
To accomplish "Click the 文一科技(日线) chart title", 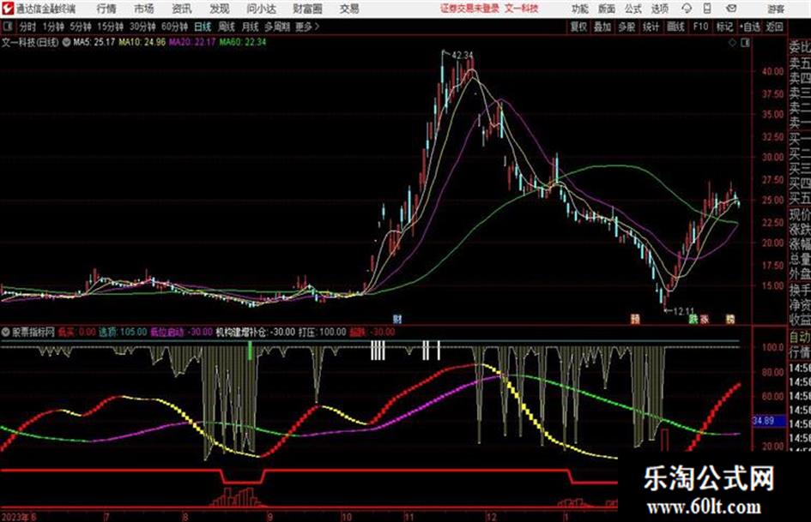I will [x=31, y=42].
